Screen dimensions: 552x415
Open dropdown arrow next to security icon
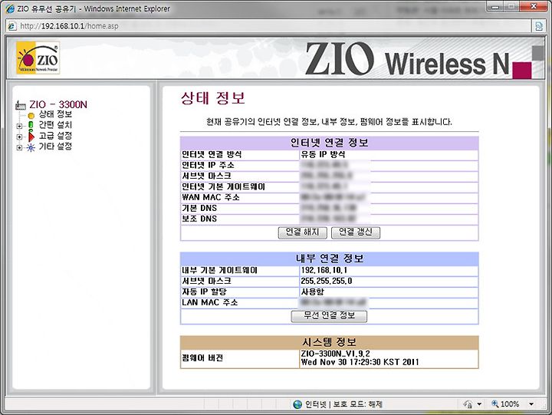coord(479,404)
